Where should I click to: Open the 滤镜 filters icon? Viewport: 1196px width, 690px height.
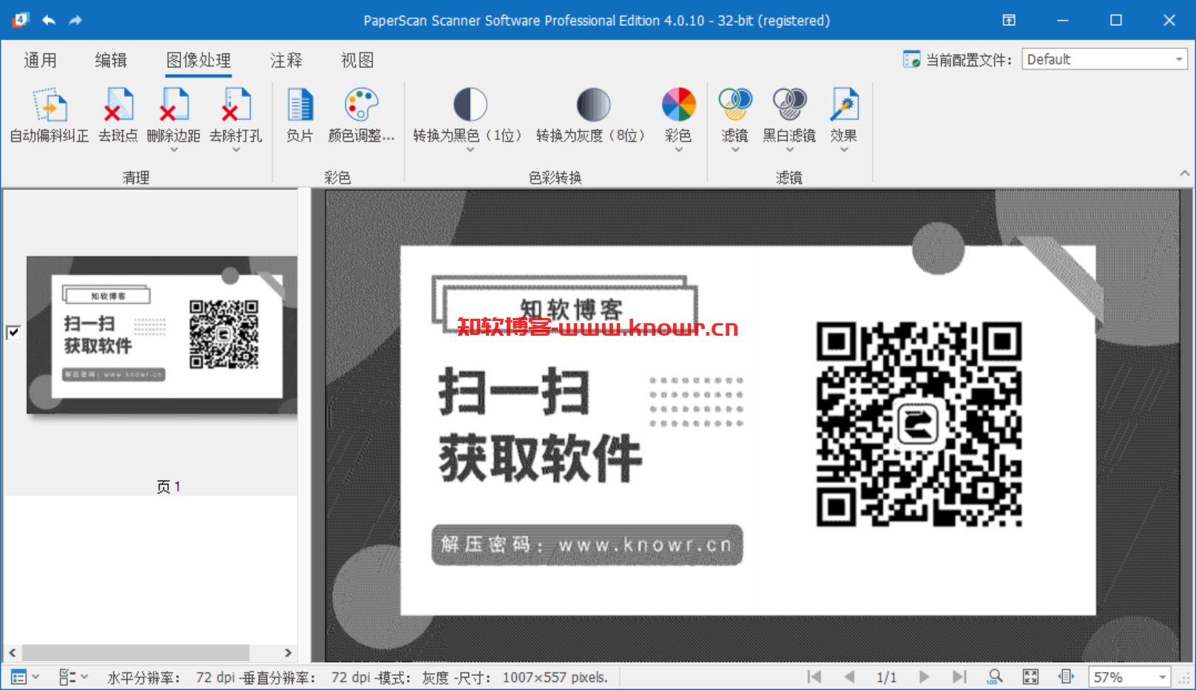click(x=734, y=105)
